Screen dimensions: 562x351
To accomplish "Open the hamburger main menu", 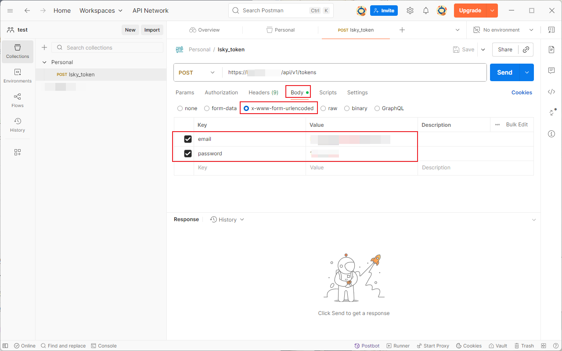I will coord(10,11).
